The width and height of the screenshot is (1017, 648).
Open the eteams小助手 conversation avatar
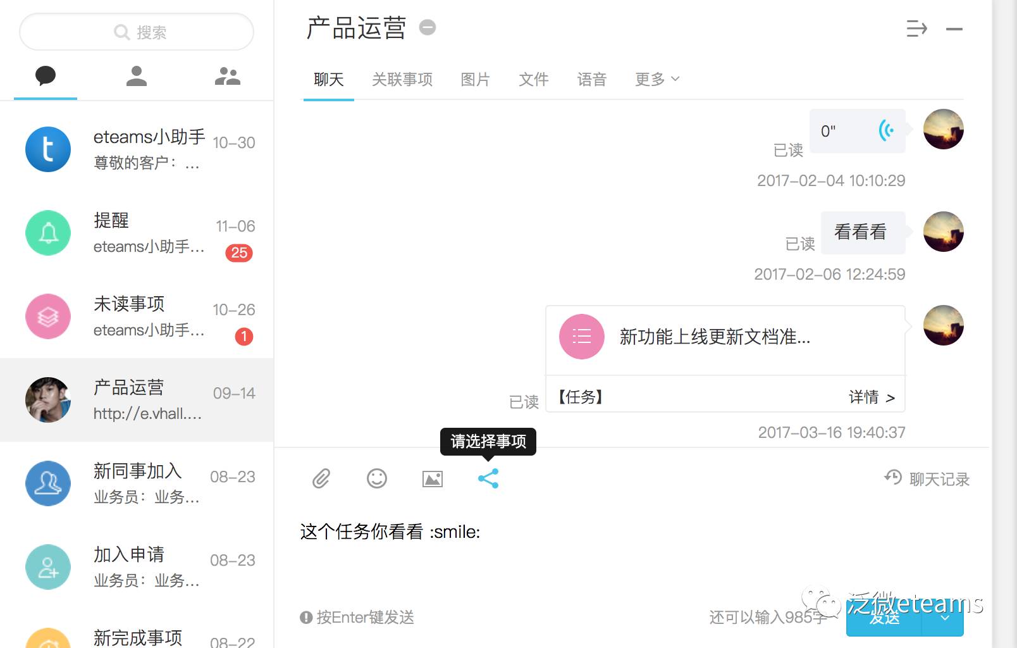point(48,149)
